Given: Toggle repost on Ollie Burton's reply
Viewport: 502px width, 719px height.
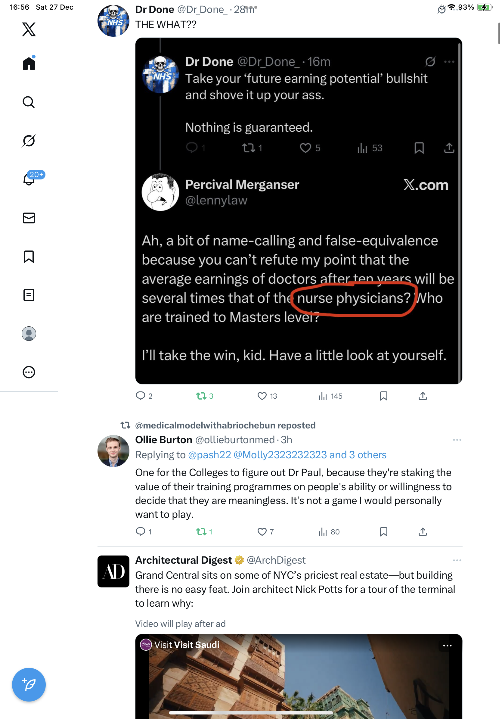Looking at the screenshot, I should [201, 532].
